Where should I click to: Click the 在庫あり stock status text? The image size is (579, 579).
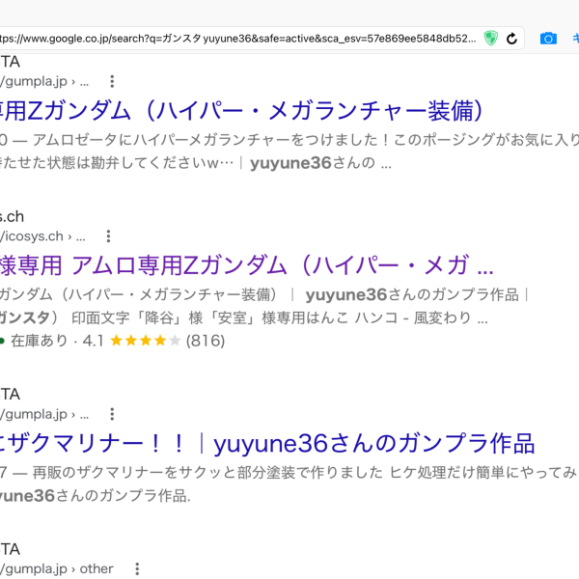click(x=40, y=341)
